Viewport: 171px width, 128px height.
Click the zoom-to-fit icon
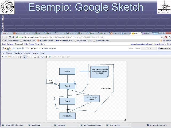[17, 57]
